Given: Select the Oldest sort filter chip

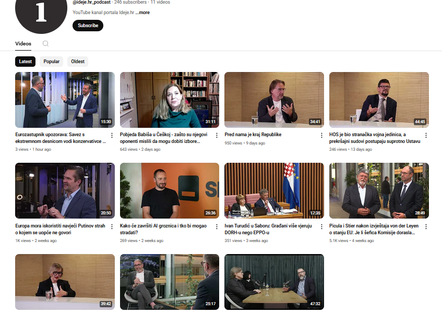Looking at the screenshot, I should pos(78,62).
